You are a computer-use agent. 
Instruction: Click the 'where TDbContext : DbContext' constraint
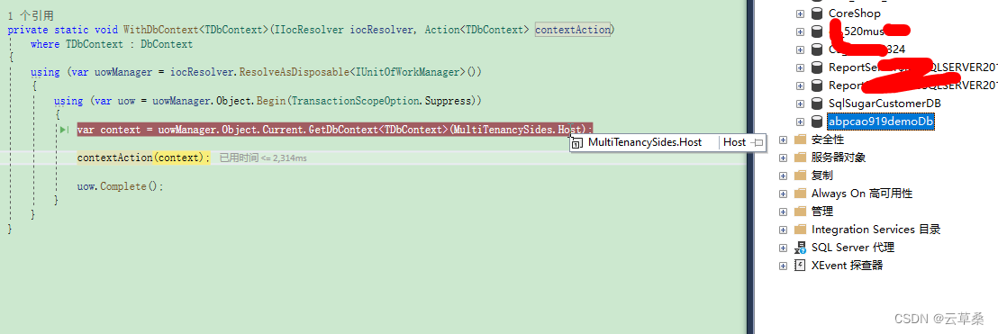[x=112, y=44]
